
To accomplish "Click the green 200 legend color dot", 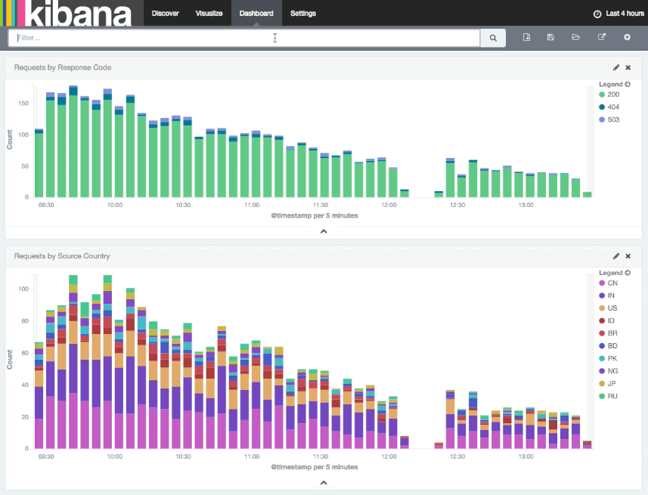I will (x=602, y=94).
